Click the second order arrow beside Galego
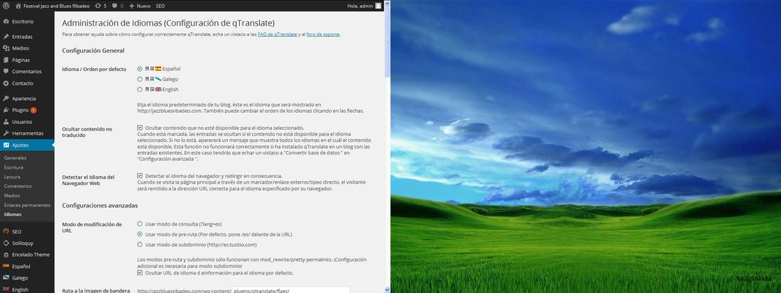 tap(152, 79)
